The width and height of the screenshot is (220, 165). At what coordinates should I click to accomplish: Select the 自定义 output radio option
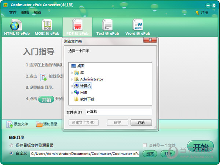[11, 153]
